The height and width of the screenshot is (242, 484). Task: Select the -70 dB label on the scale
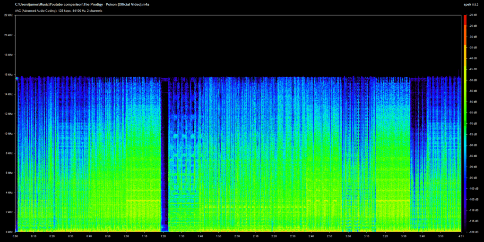click(x=472, y=123)
